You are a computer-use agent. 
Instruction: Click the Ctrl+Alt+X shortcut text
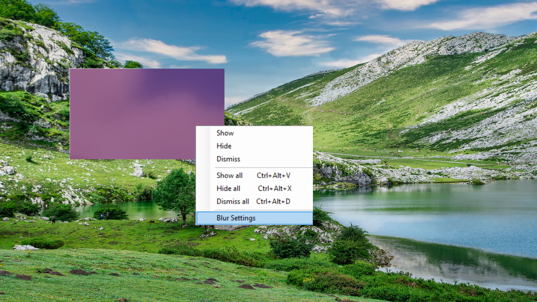[275, 188]
